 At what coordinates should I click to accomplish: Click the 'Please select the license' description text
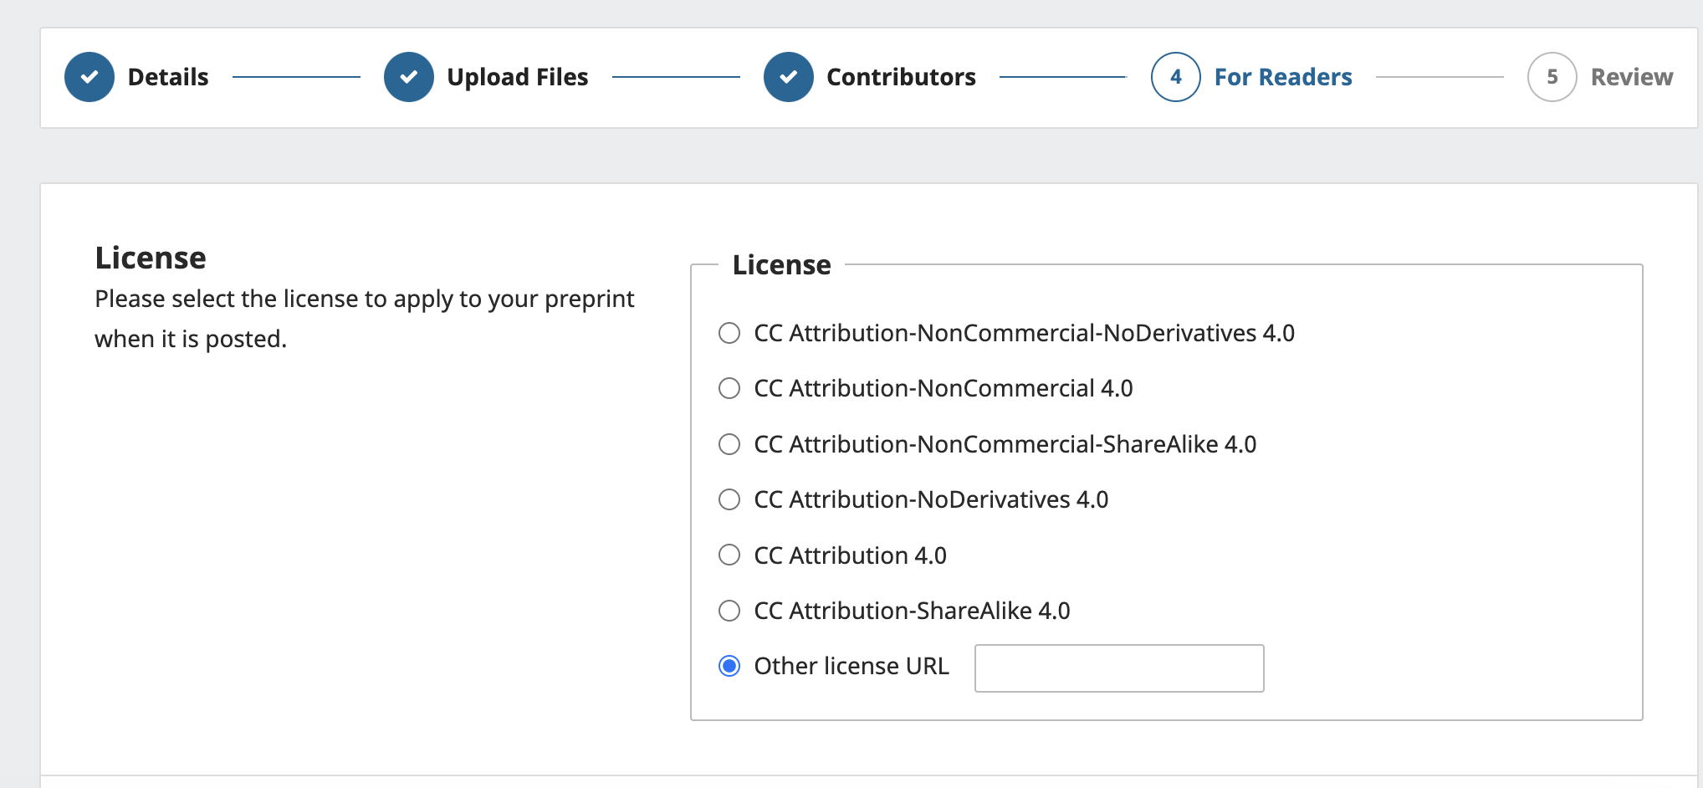click(x=365, y=319)
